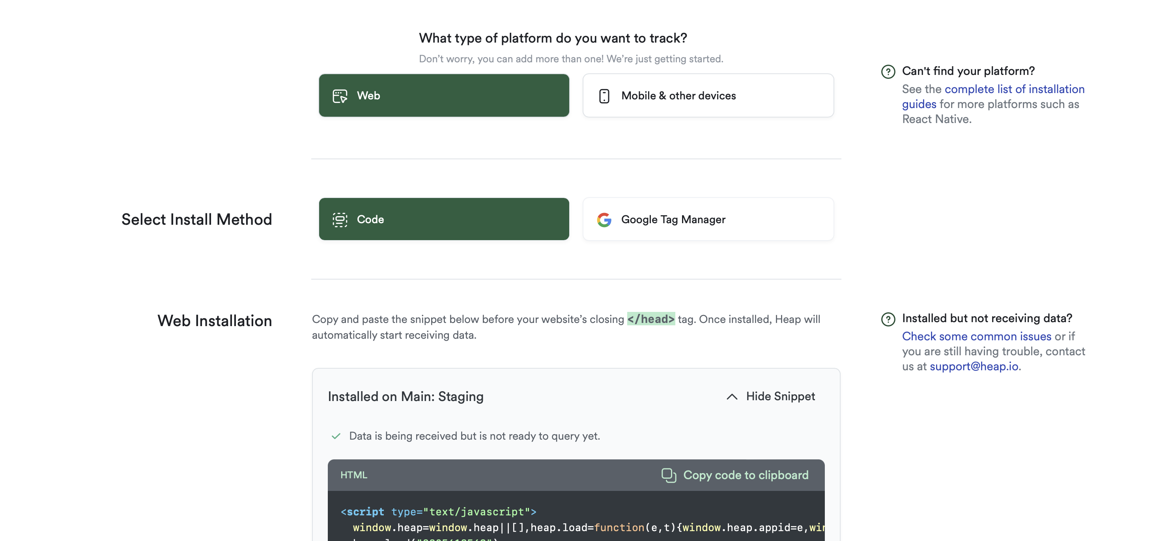Viewport: 1155px width, 541px height.
Task: Open Check some common issues link
Action: (x=976, y=337)
